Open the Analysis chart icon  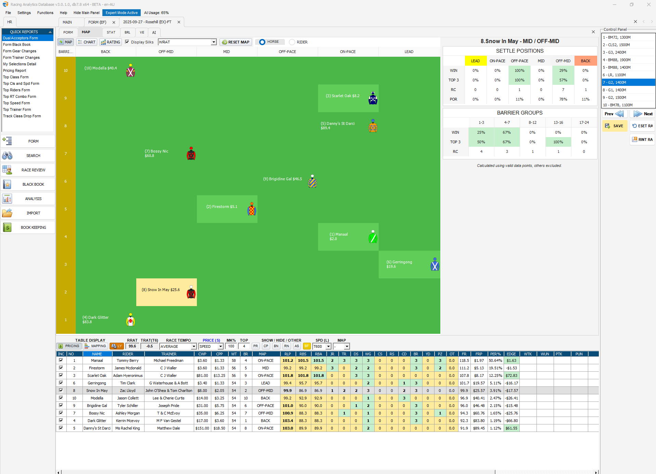tap(7, 199)
